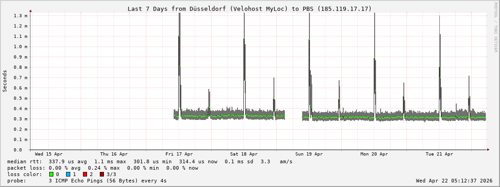The height and width of the screenshot is (187, 500).
Task: Select the Sun 19 Apr date label
Action: pos(309,154)
